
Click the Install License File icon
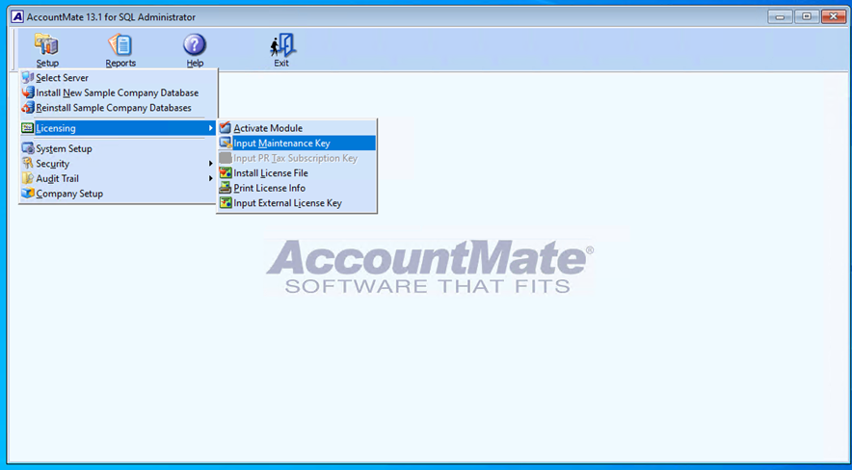(226, 173)
